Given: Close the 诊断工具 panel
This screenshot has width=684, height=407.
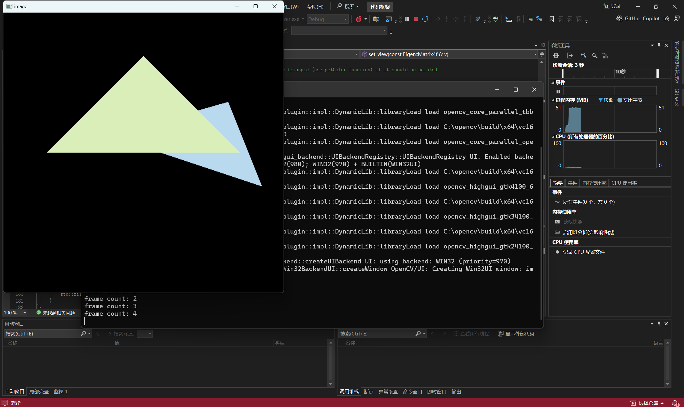Looking at the screenshot, I should point(666,45).
